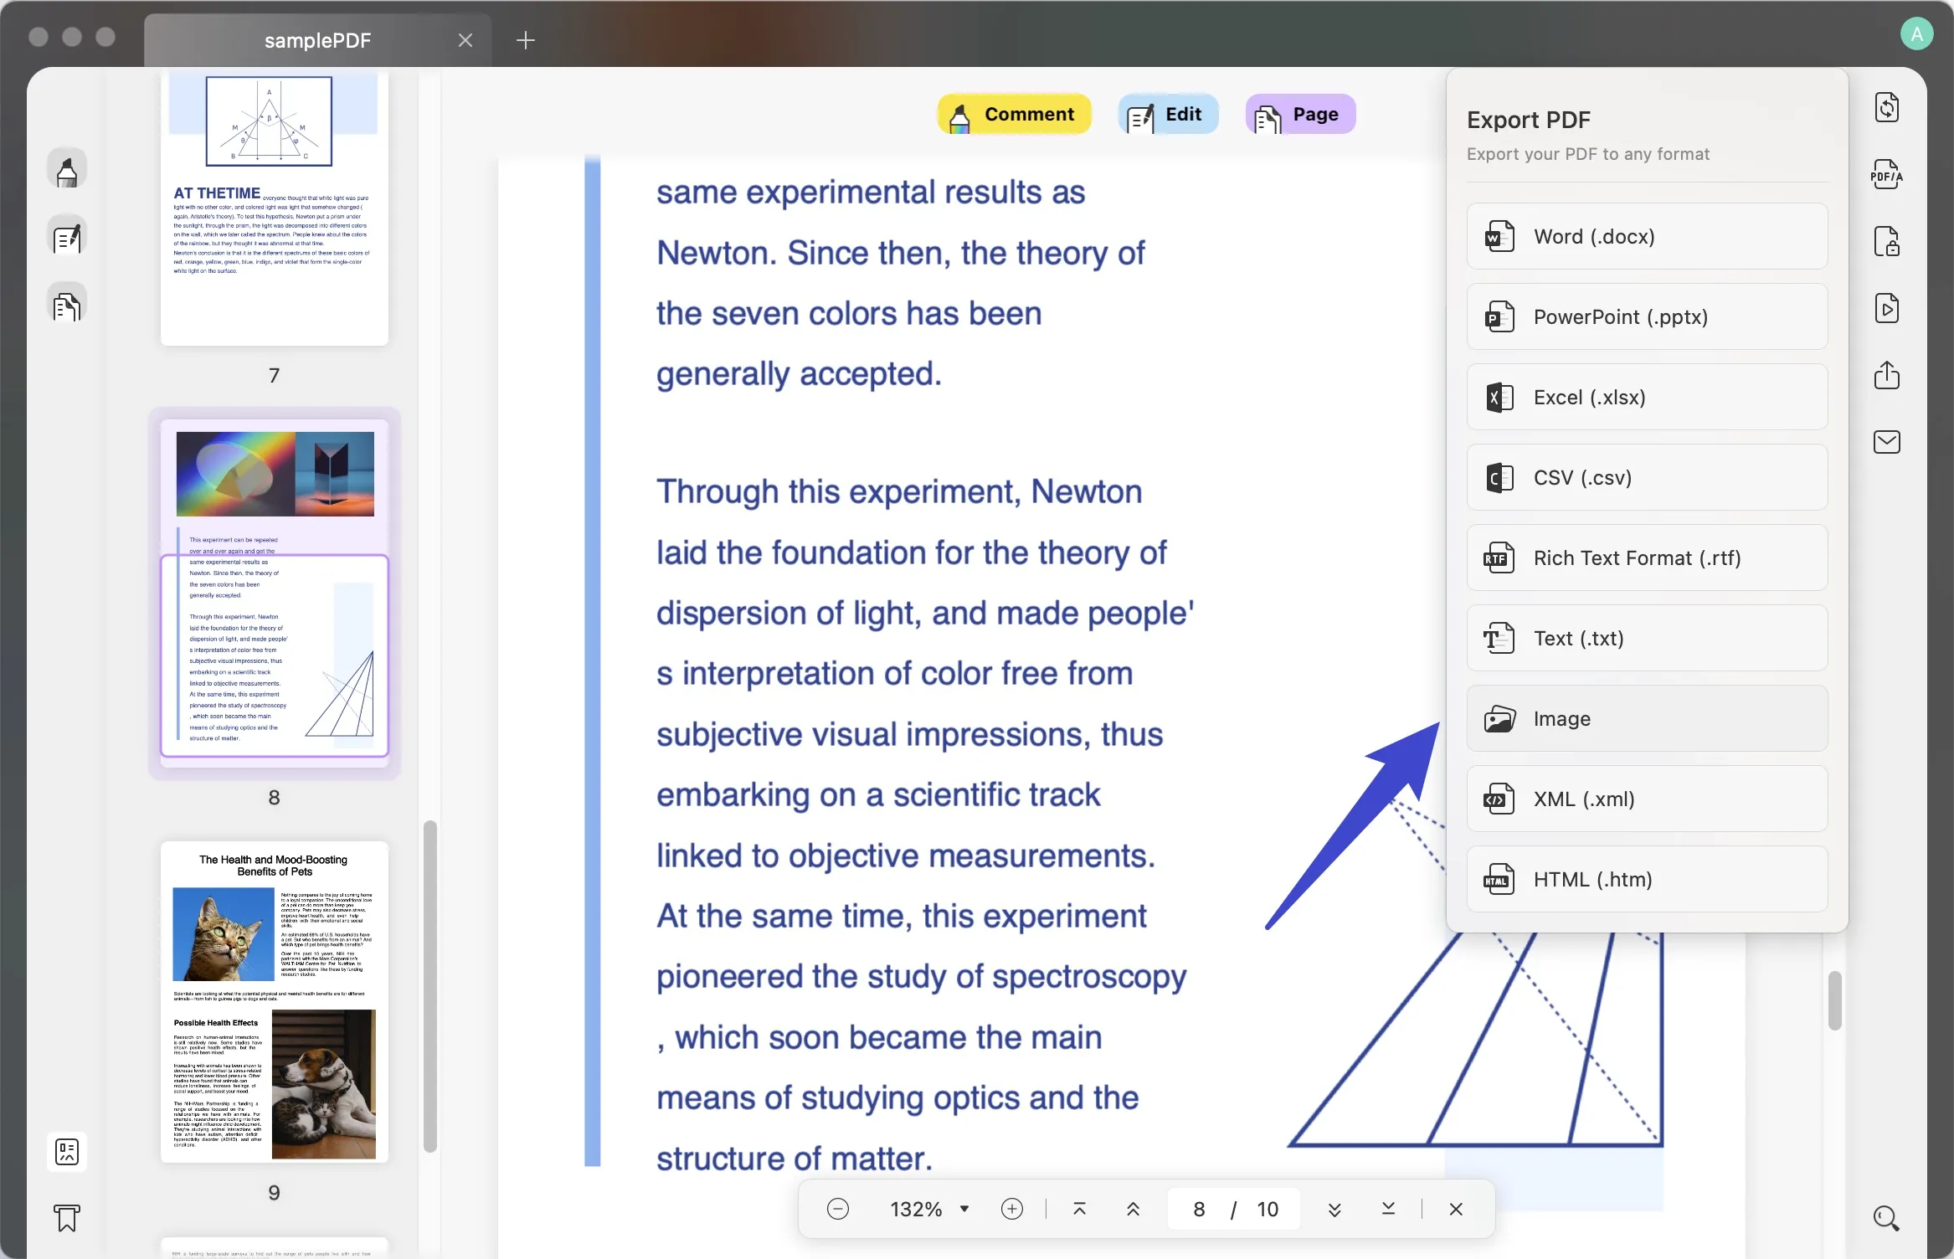This screenshot has width=1954, height=1259.
Task: Click the email envelope icon
Action: 1886,442
